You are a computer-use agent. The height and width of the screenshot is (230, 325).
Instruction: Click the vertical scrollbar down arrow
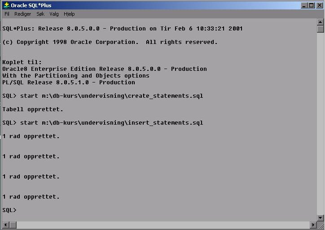pos(320,217)
